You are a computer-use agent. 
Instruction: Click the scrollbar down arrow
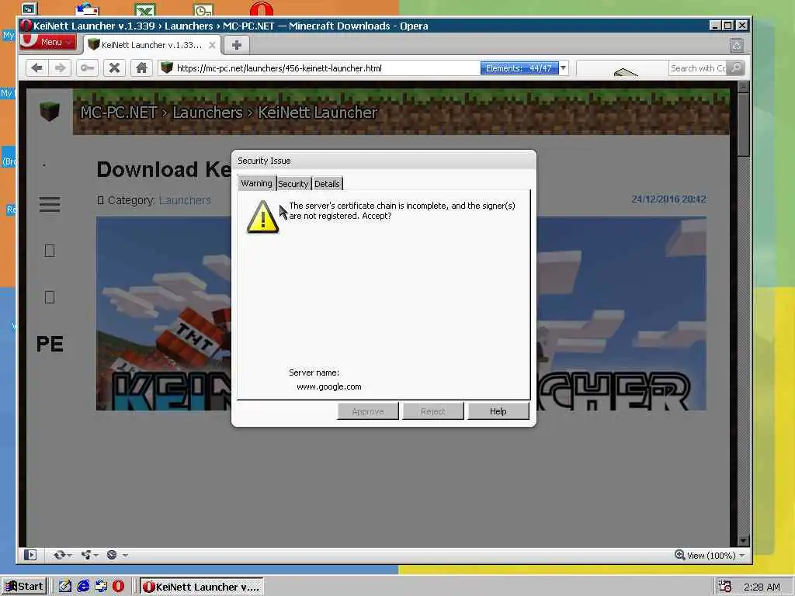[743, 541]
